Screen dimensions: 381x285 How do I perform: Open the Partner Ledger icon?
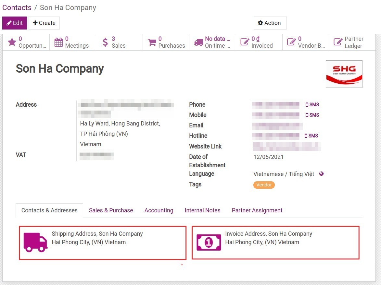[x=338, y=42]
